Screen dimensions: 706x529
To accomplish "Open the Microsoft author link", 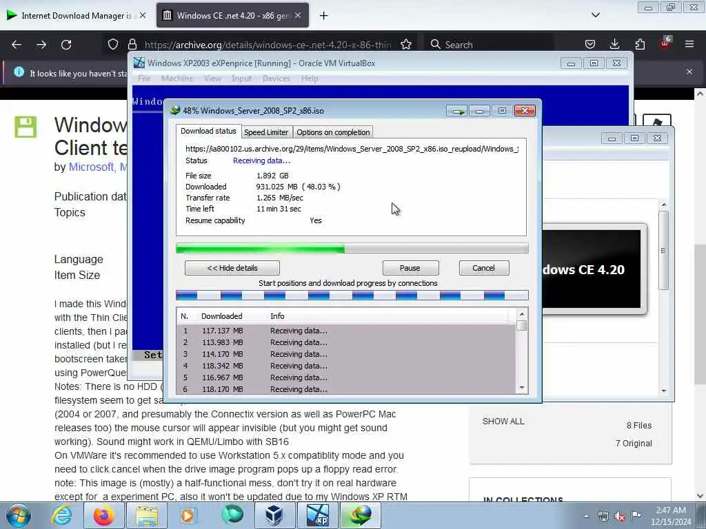I will click(x=91, y=167).
